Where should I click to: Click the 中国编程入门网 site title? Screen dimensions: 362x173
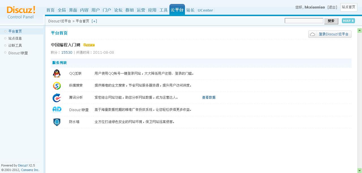[x=66, y=45]
